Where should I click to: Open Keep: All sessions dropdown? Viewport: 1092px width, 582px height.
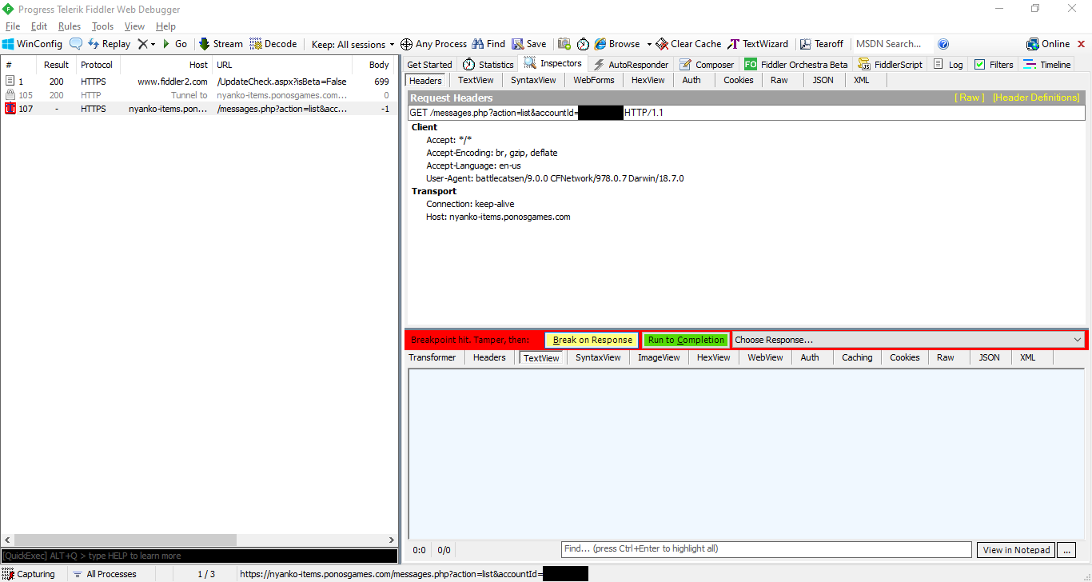pos(353,44)
